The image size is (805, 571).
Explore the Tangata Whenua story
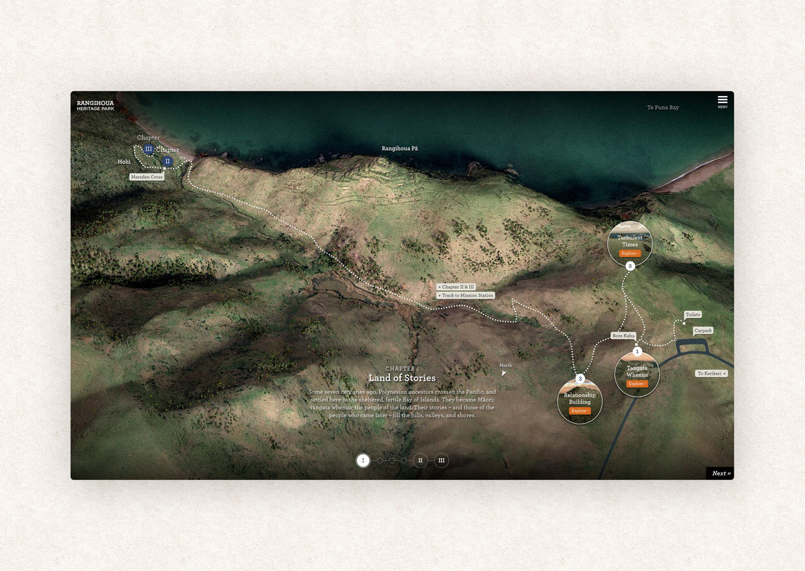point(636,384)
